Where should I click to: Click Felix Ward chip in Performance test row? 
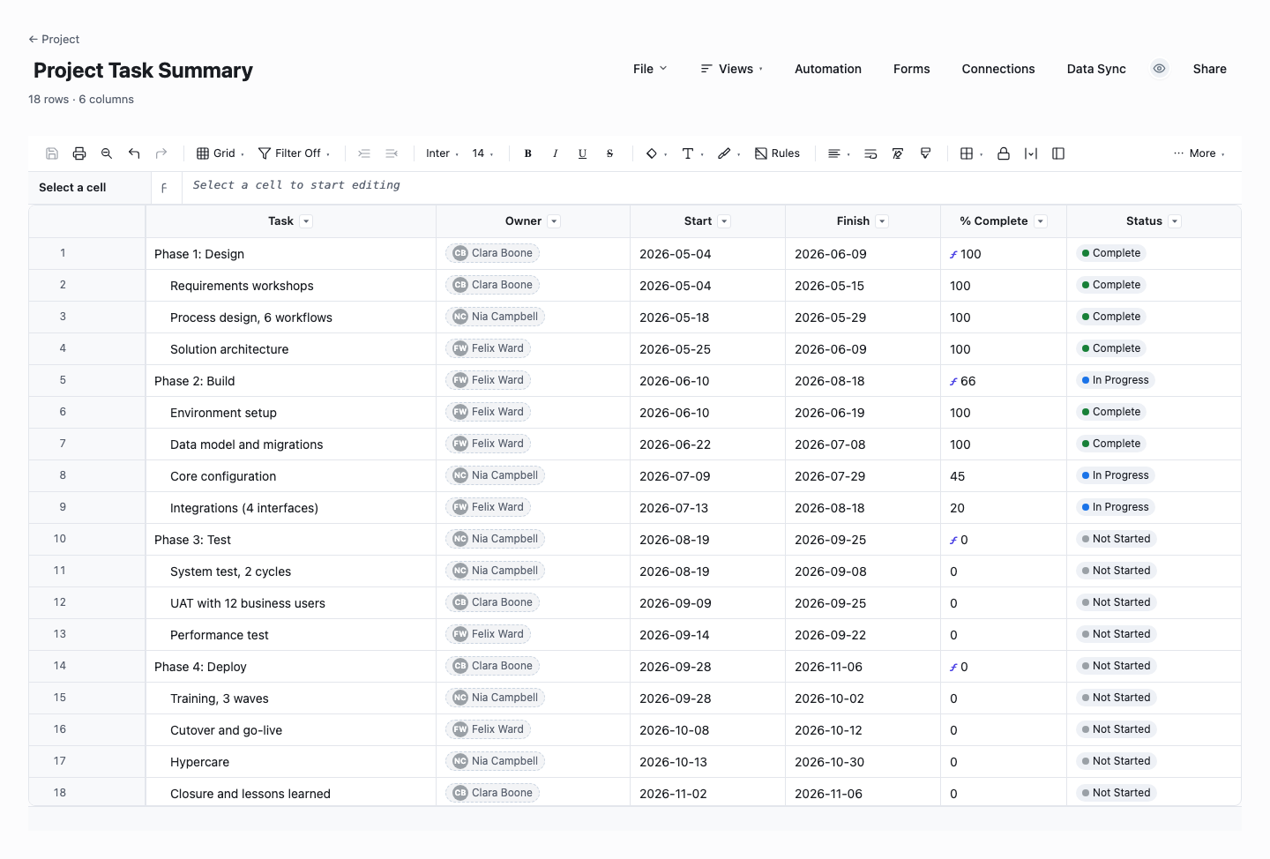click(x=488, y=634)
